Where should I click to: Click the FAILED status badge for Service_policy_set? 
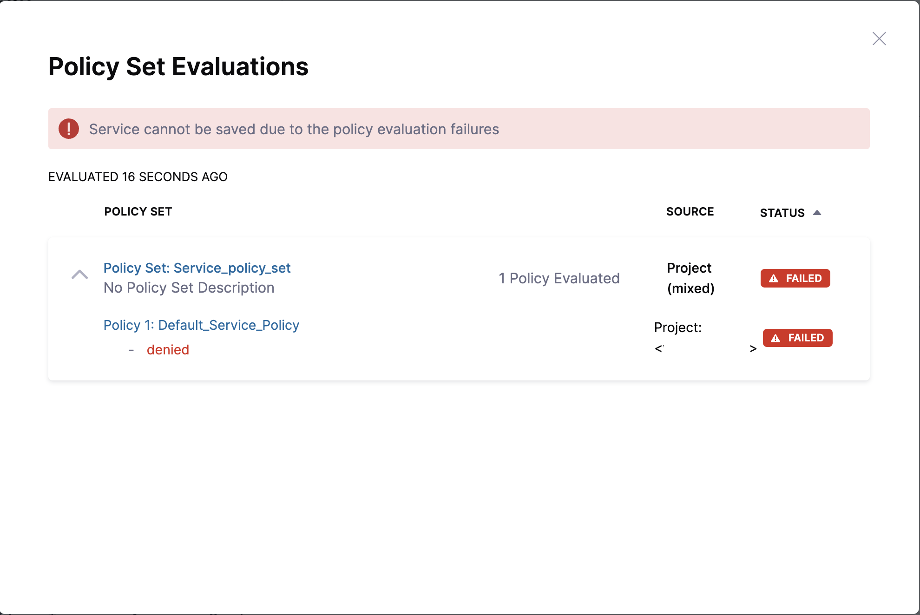coord(795,278)
